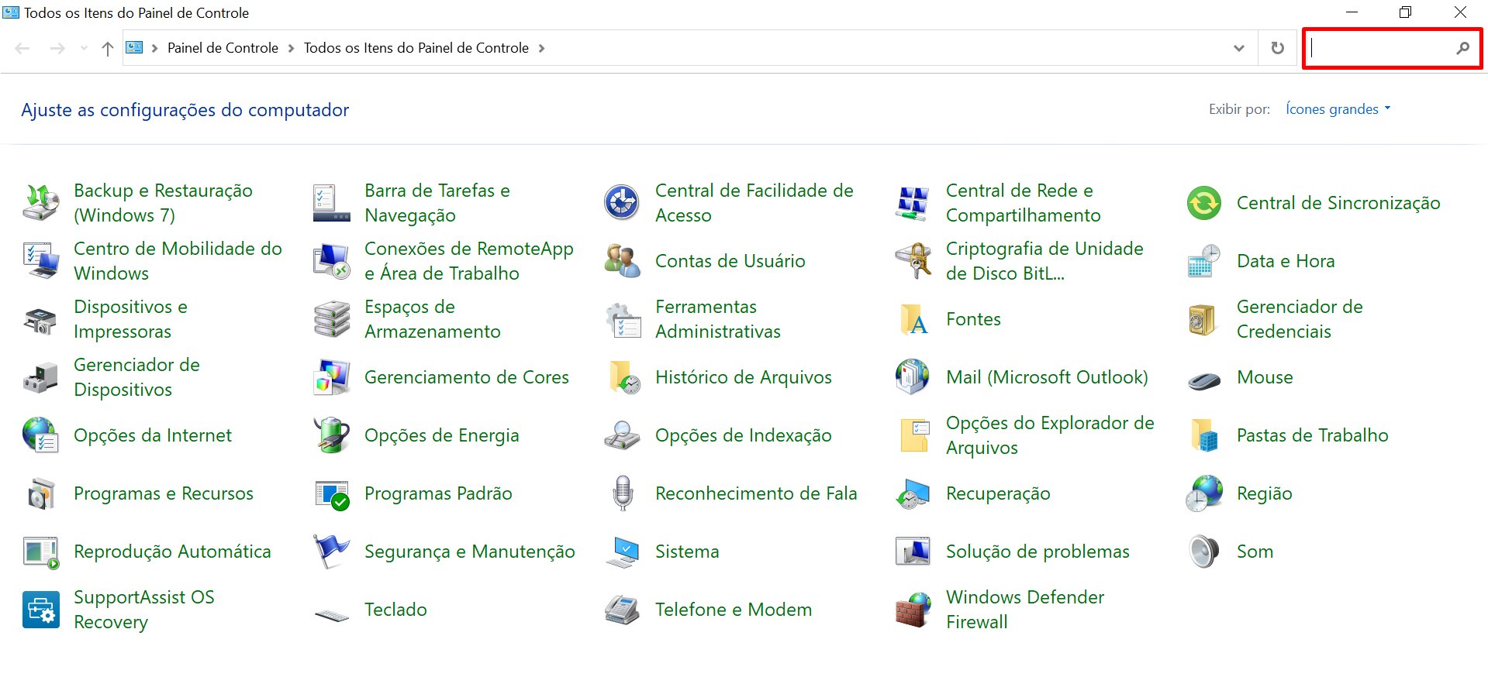This screenshot has width=1488, height=684.
Task: Expand the address bar history dropdown
Action: 1239,48
